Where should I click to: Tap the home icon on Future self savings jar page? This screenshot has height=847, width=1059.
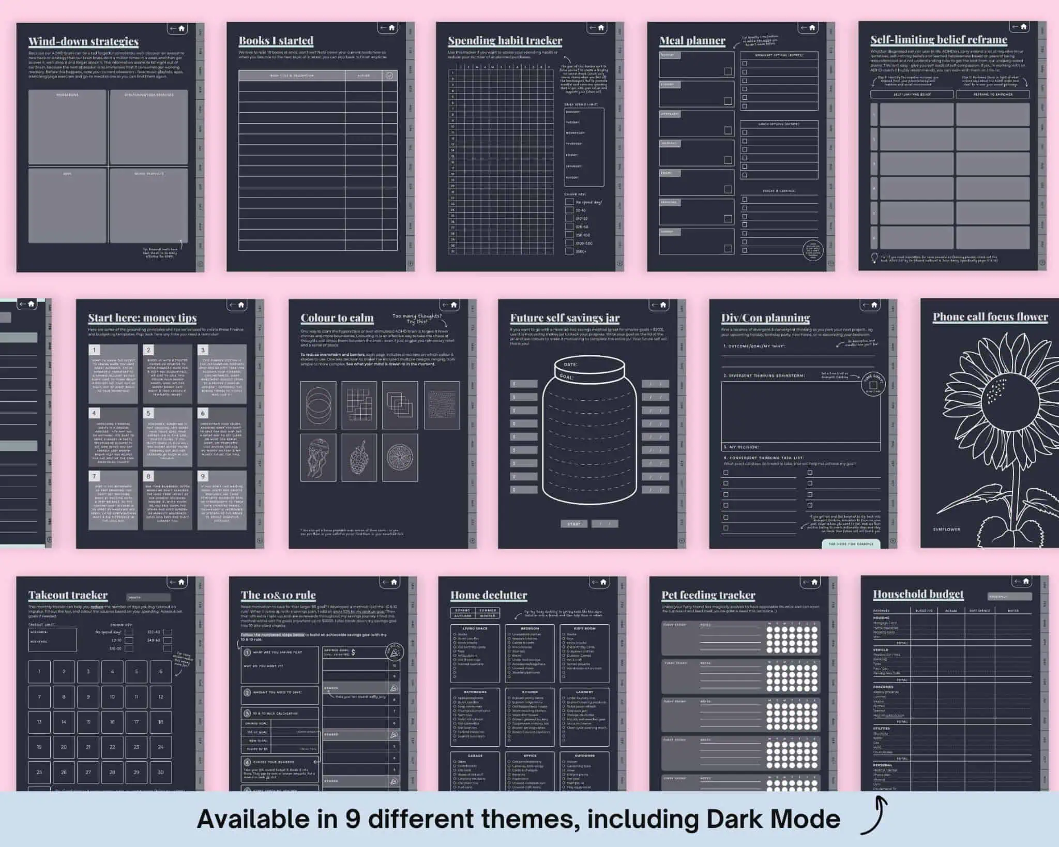(663, 305)
